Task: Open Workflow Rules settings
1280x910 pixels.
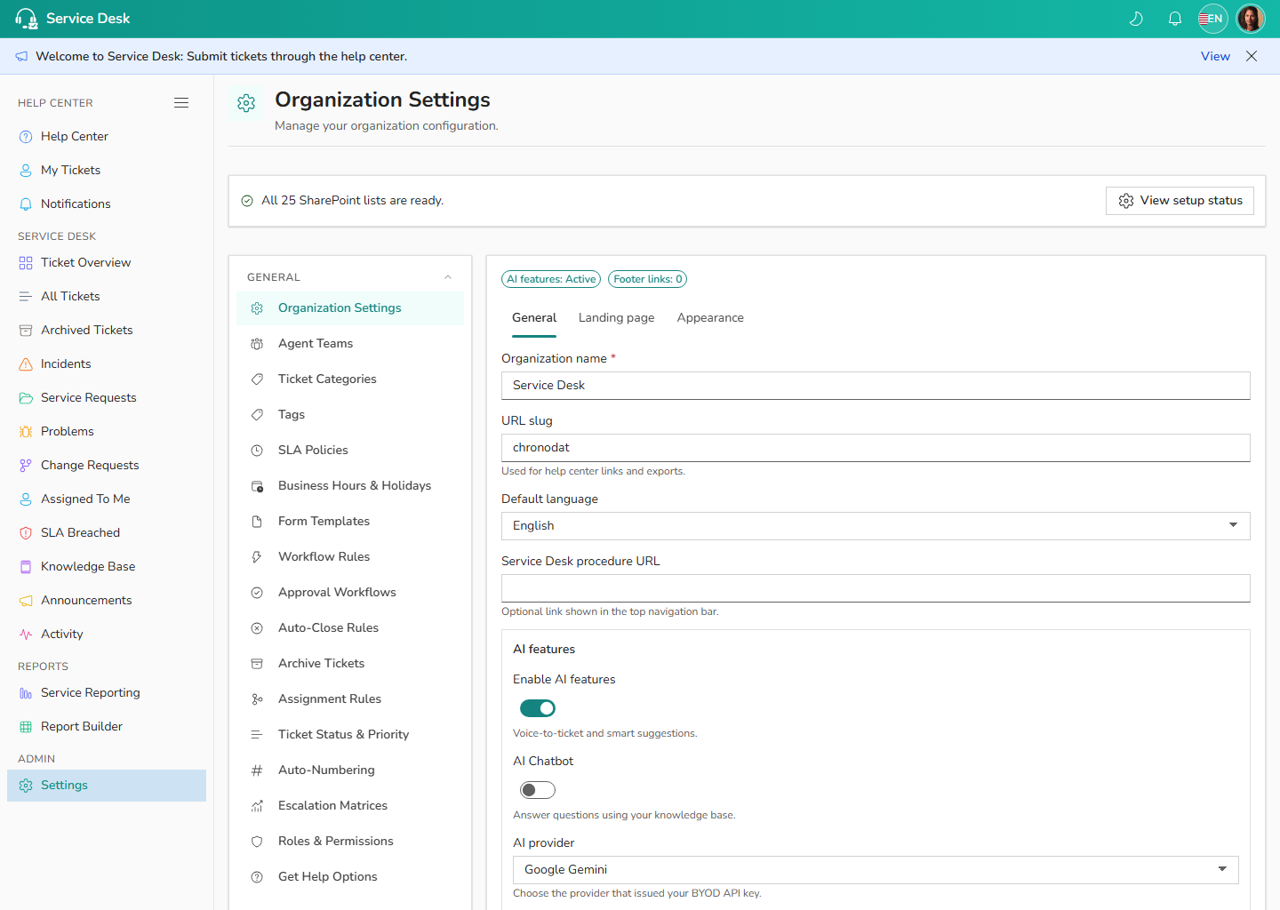Action: tap(350, 557)
